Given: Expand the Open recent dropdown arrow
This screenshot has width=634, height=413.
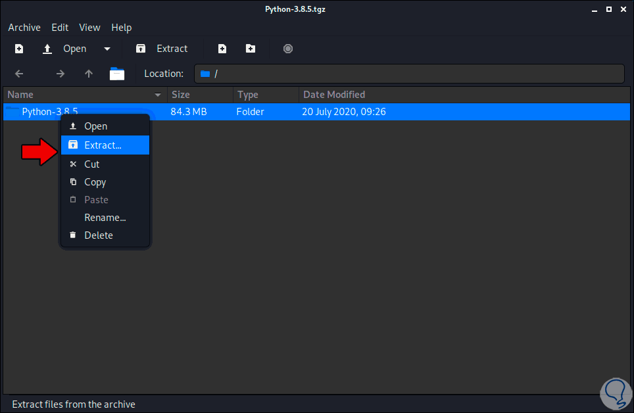Looking at the screenshot, I should tap(107, 49).
